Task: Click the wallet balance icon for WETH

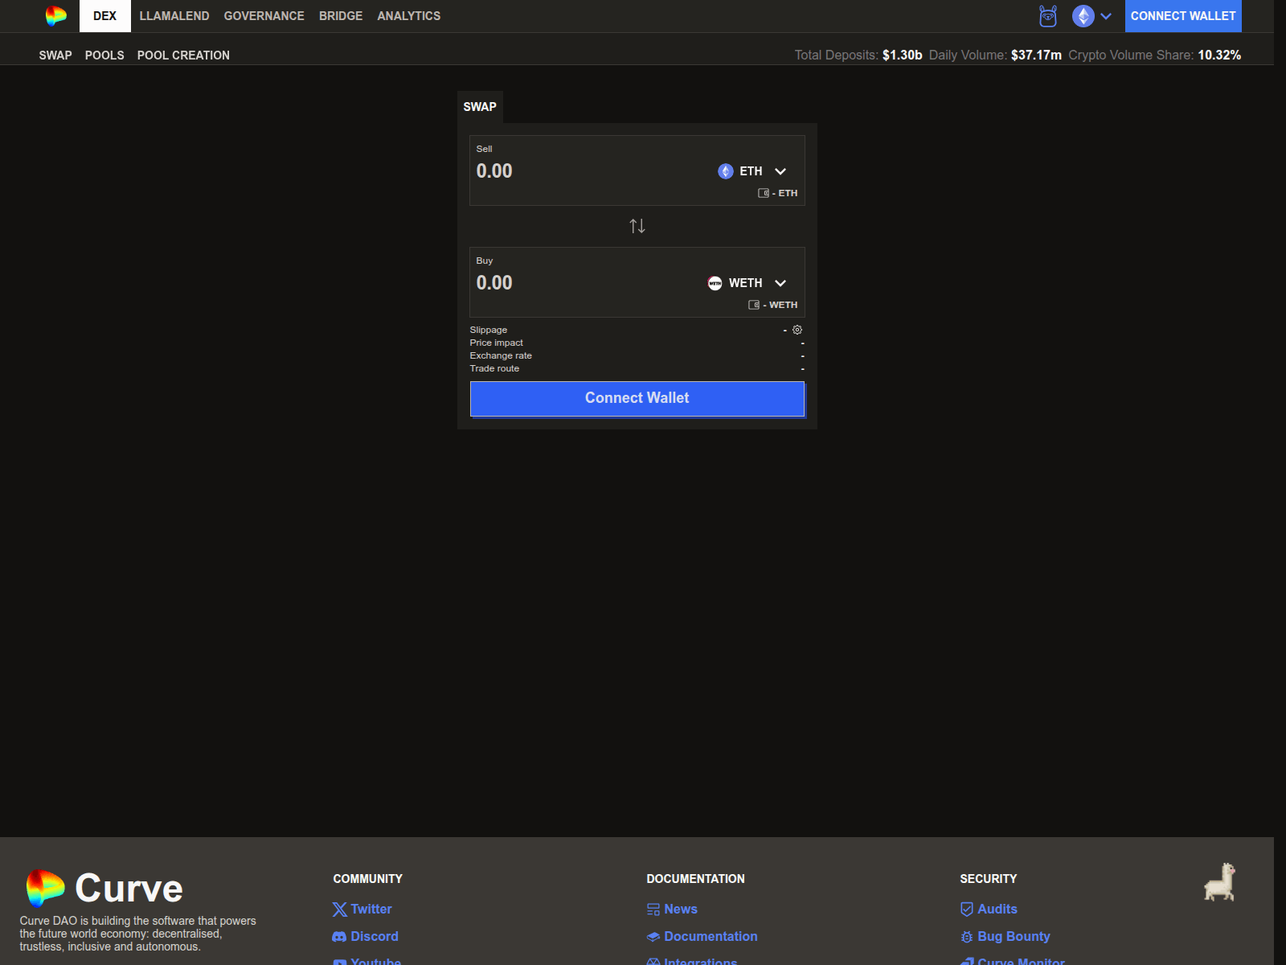Action: (754, 305)
